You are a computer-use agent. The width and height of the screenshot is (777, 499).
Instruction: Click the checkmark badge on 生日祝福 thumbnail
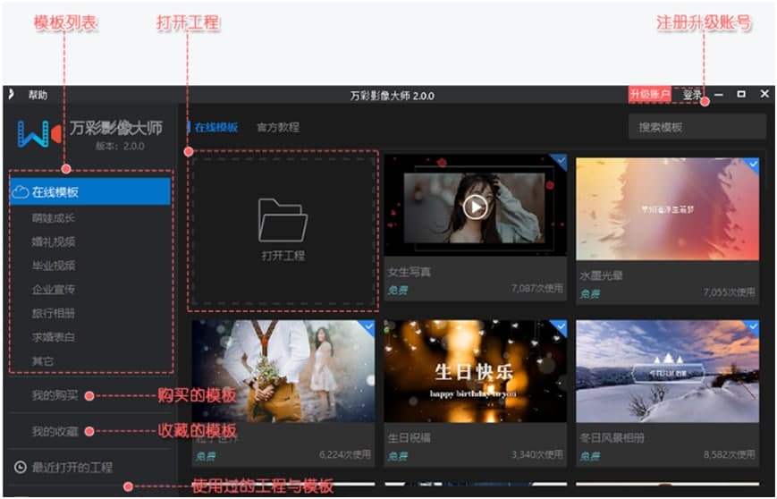click(560, 326)
